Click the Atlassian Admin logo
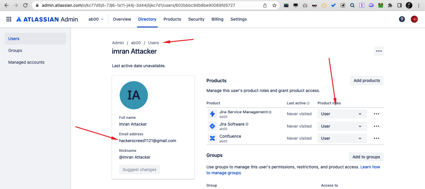The image size is (425, 189). coord(47,19)
